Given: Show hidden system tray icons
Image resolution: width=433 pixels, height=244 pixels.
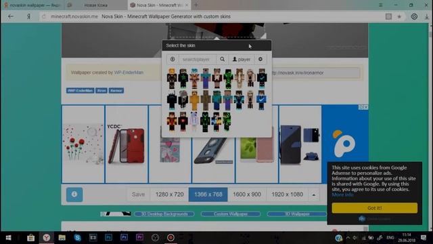Looking at the screenshot, I should tap(348, 238).
